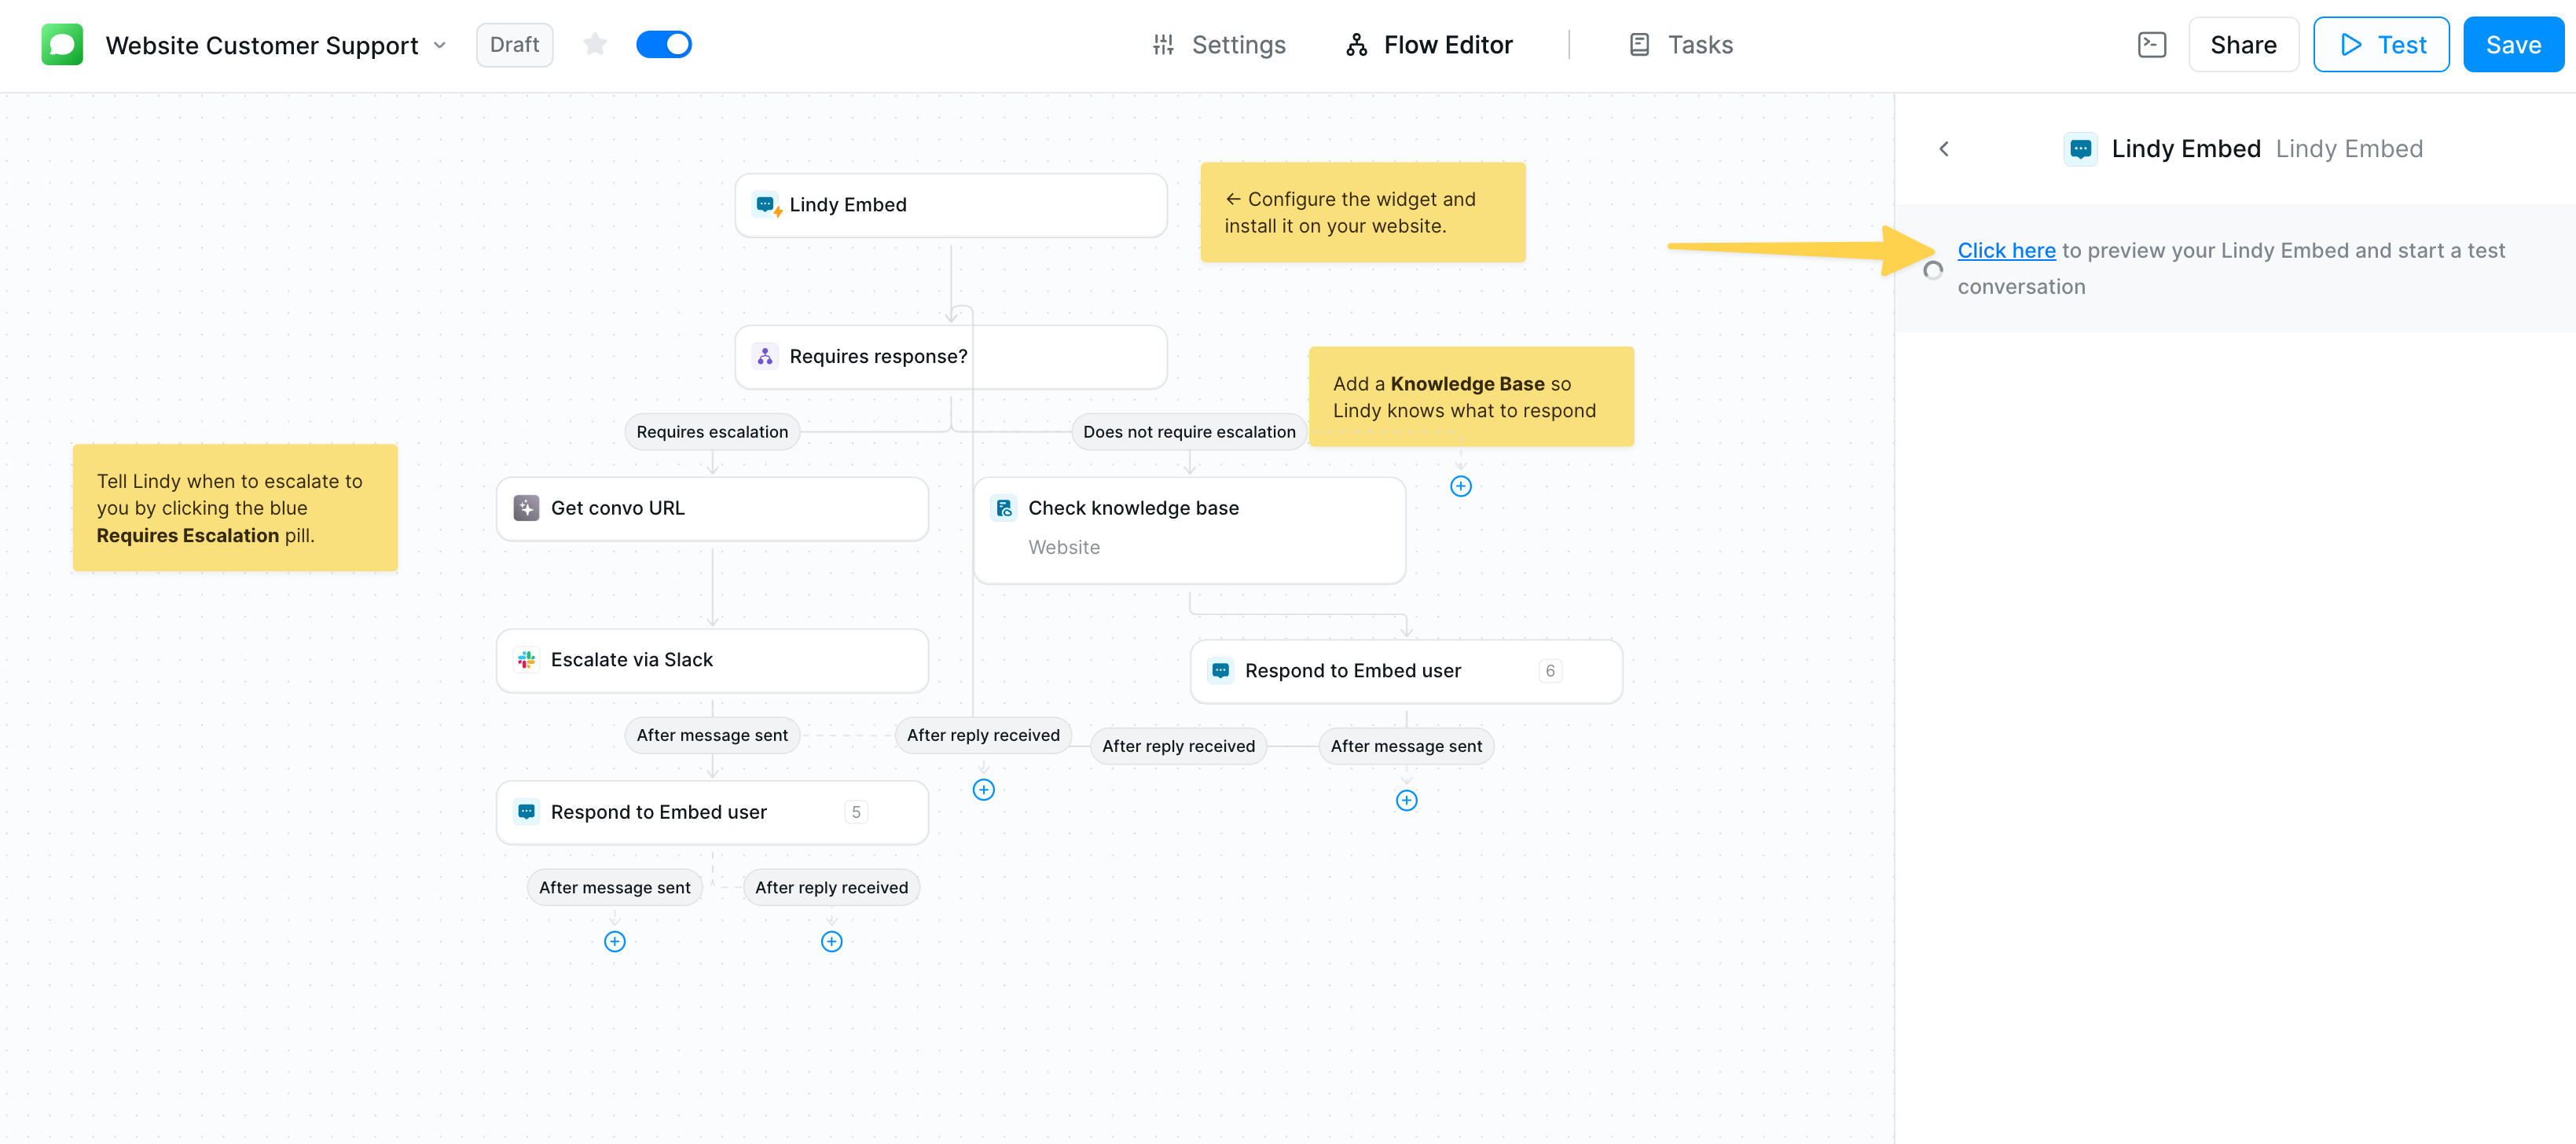This screenshot has width=2576, height=1144.
Task: Start a Test run
Action: pos(2381,44)
